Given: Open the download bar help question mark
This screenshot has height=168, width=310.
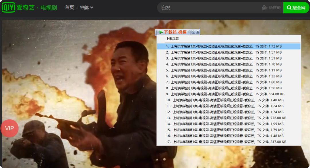Looking at the screenshot, I should pos(193,32).
